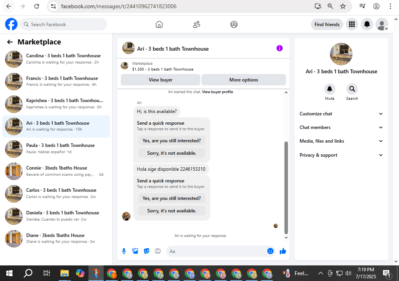Click the chat scrollbar thumb
The width and height of the screenshot is (399, 281).
(x=286, y=187)
